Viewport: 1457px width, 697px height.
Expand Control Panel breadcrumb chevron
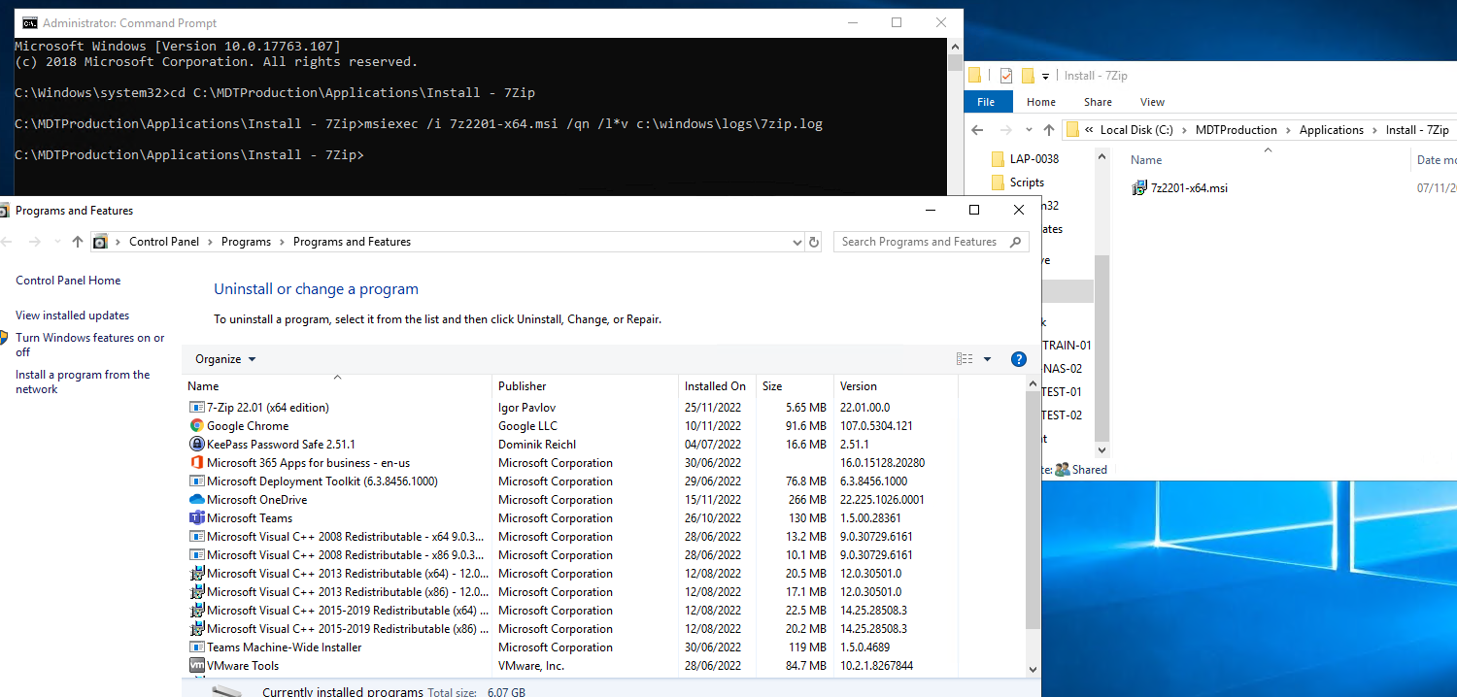(x=210, y=242)
